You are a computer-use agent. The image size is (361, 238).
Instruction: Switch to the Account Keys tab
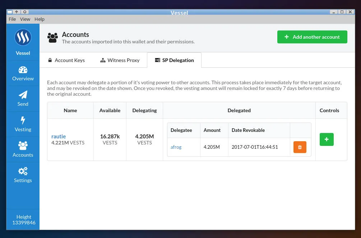[x=66, y=60]
